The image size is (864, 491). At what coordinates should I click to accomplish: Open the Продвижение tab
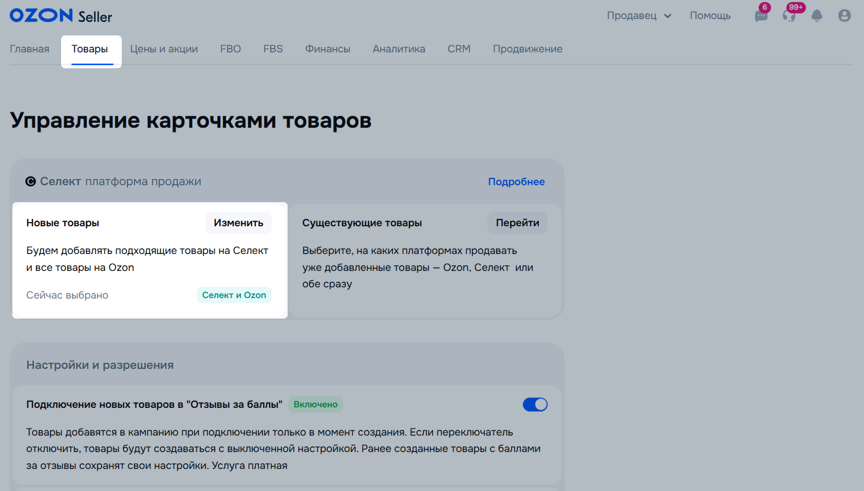528,49
